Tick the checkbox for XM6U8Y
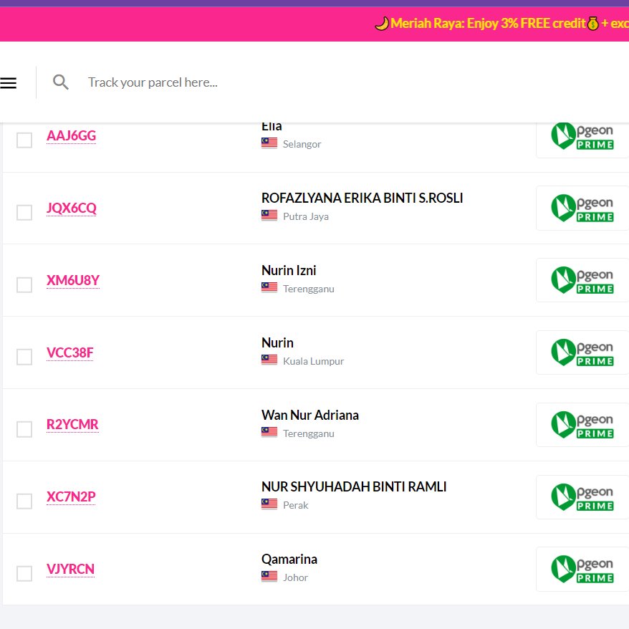This screenshot has height=629, width=629. (x=24, y=285)
